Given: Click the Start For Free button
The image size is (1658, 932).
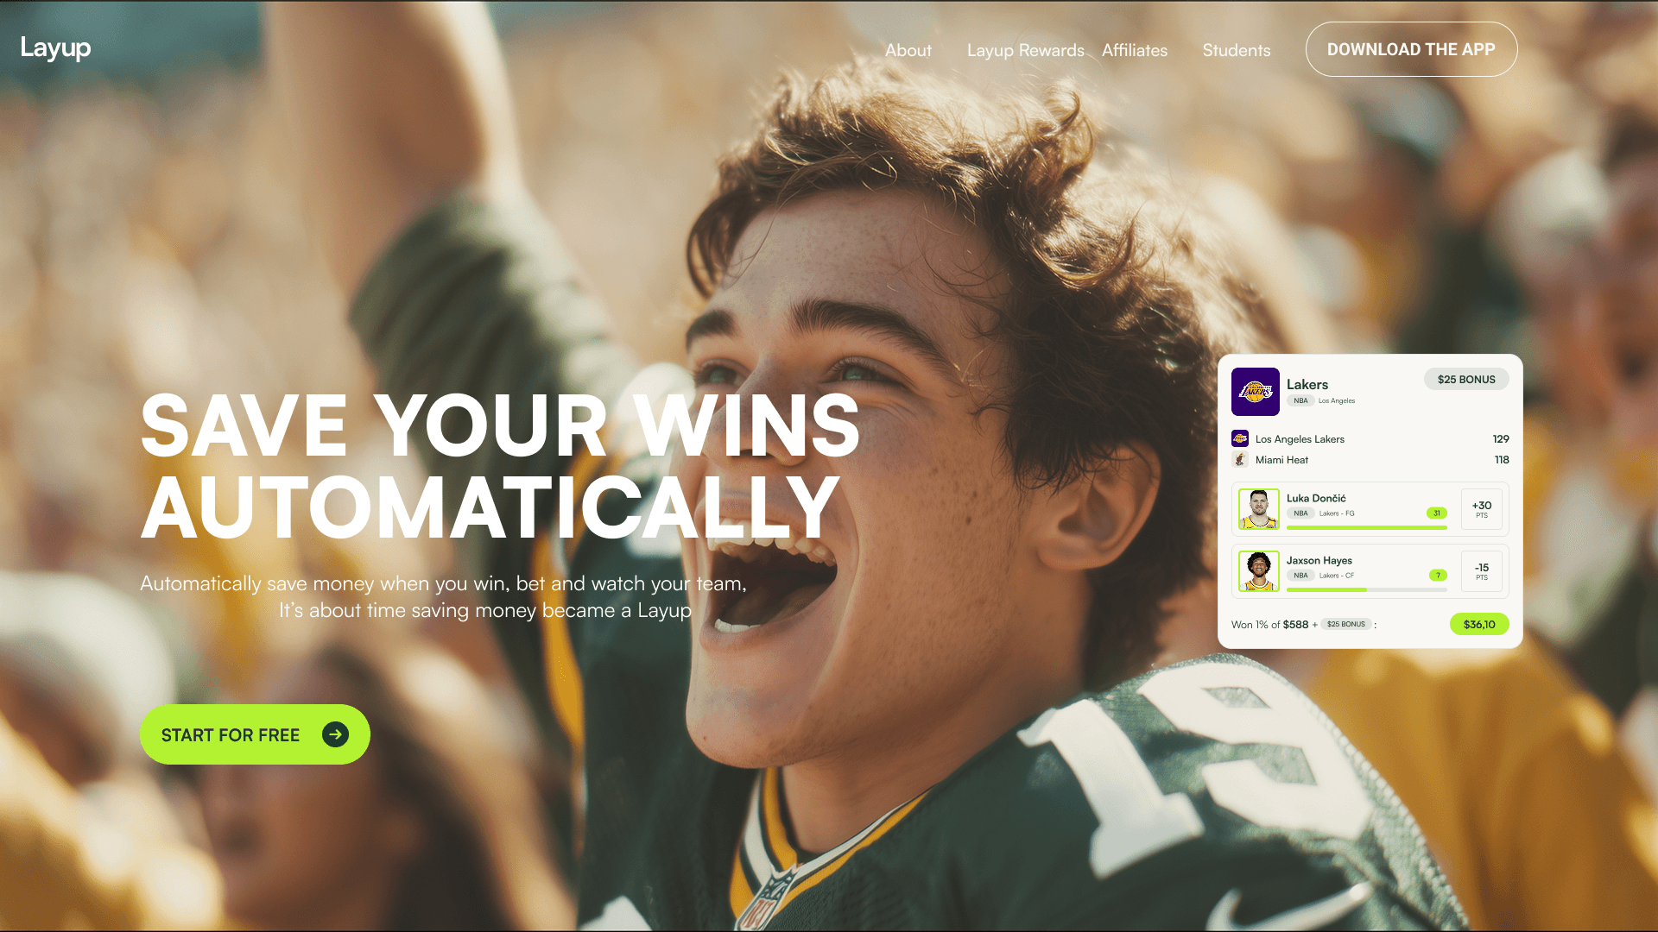Looking at the screenshot, I should coord(255,734).
